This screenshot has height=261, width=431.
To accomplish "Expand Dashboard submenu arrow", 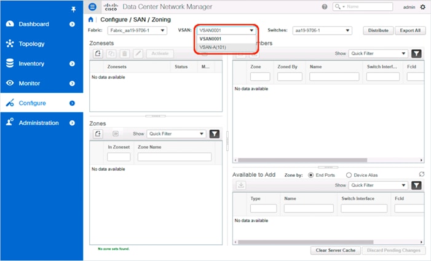I will pos(72,24).
